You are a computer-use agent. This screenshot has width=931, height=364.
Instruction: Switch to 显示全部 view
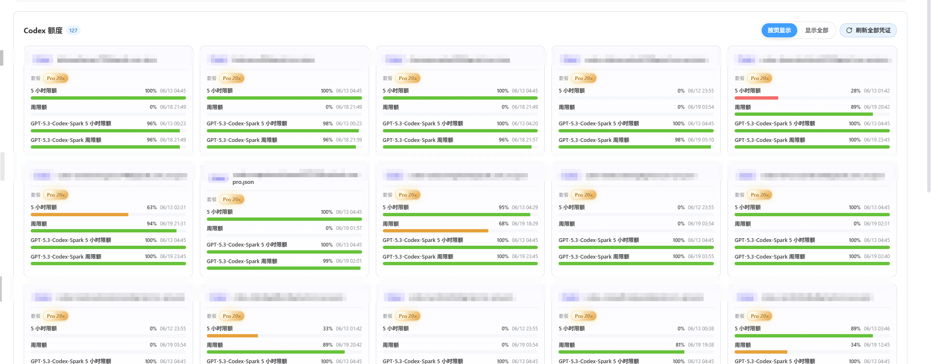[x=816, y=30]
